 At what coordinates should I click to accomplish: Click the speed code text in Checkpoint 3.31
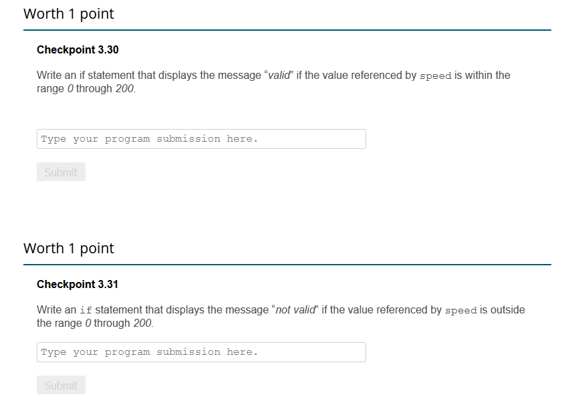click(x=460, y=310)
